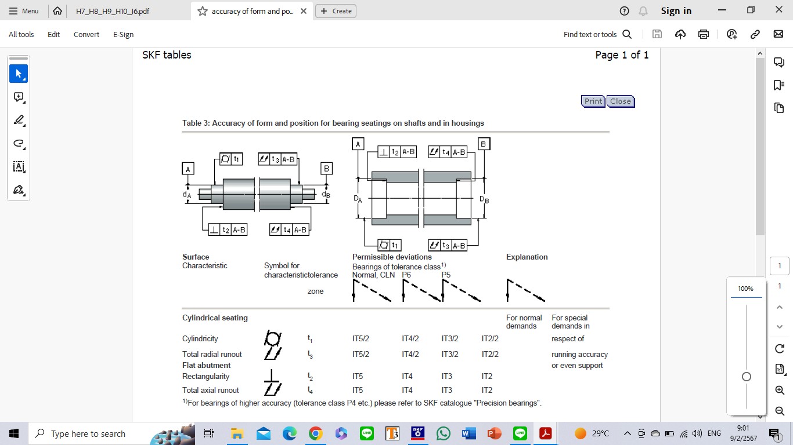Click the zoom in magnifier
Viewport: 793px width, 445px height.
click(780, 391)
